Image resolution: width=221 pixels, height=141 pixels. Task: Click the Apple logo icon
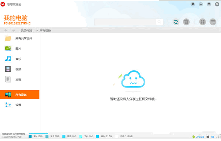pyautogui.click(x=208, y=137)
